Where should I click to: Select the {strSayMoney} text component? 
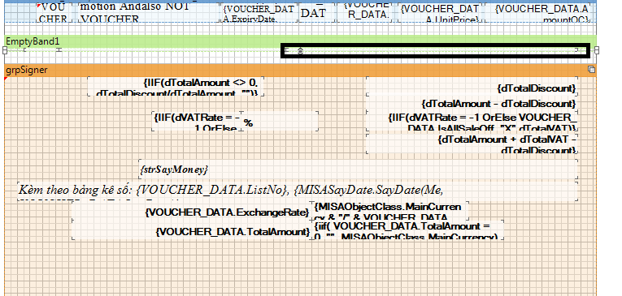(x=359, y=169)
